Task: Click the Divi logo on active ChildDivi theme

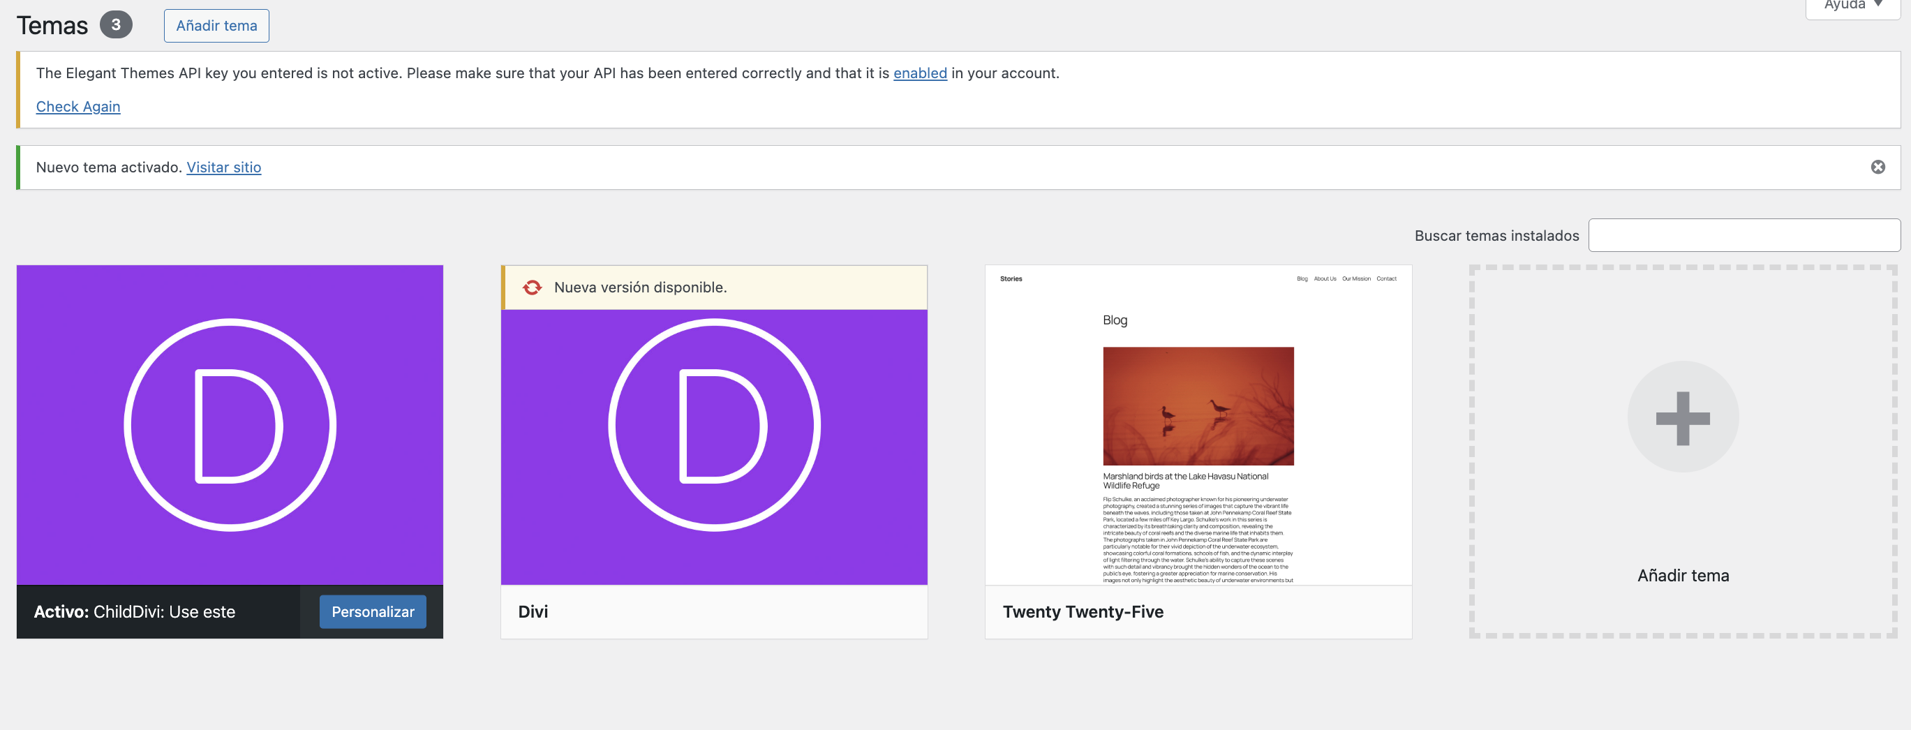Action: coord(230,424)
